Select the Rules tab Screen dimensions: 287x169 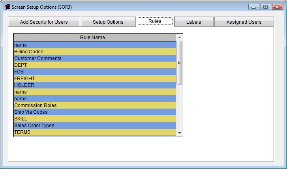coord(155,21)
